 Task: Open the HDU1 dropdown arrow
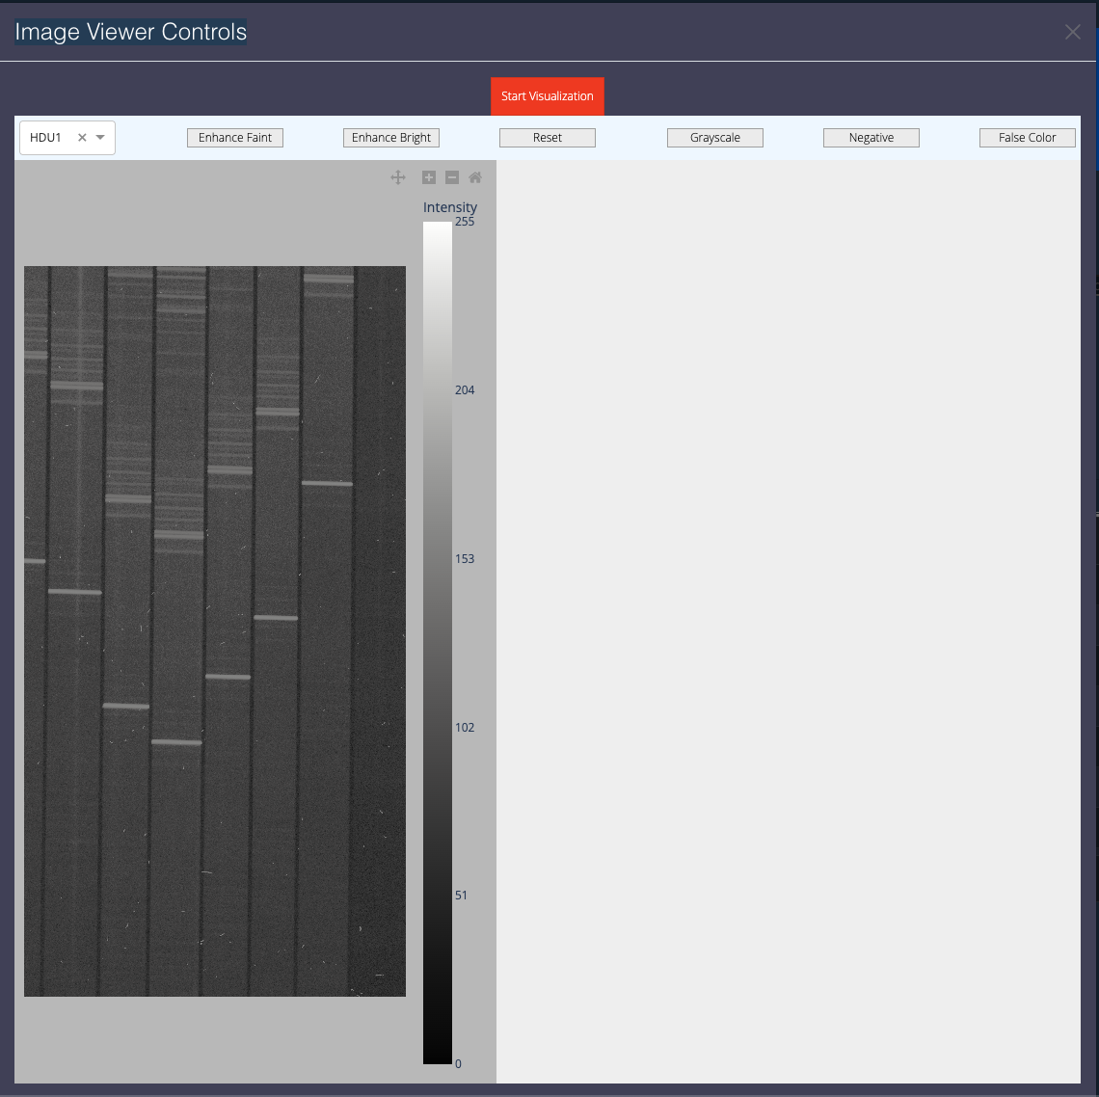[x=100, y=138]
